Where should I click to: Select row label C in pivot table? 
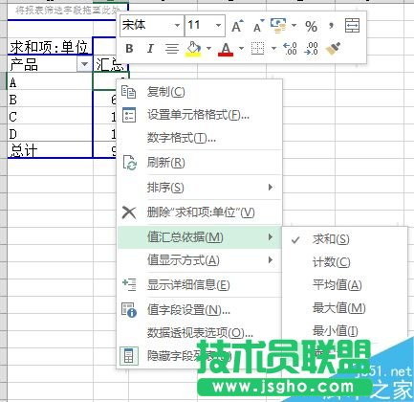point(50,116)
